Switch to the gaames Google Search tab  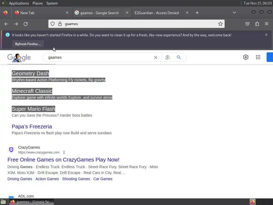pos(102,13)
